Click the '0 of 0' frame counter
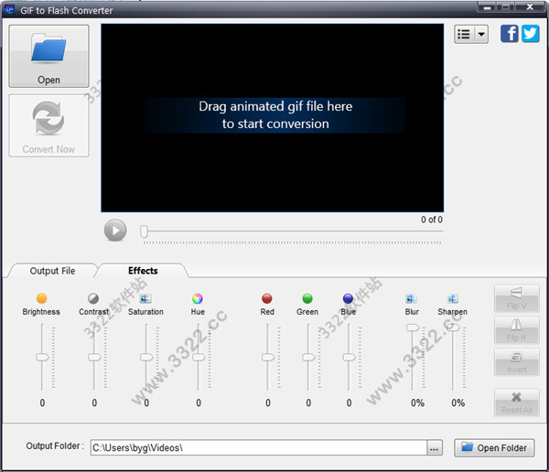 [x=432, y=220]
